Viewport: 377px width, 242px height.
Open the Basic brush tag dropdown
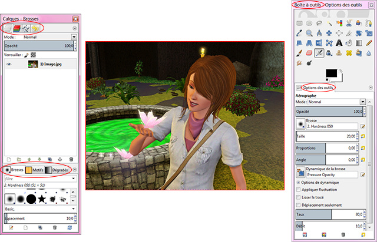[x=73, y=209]
